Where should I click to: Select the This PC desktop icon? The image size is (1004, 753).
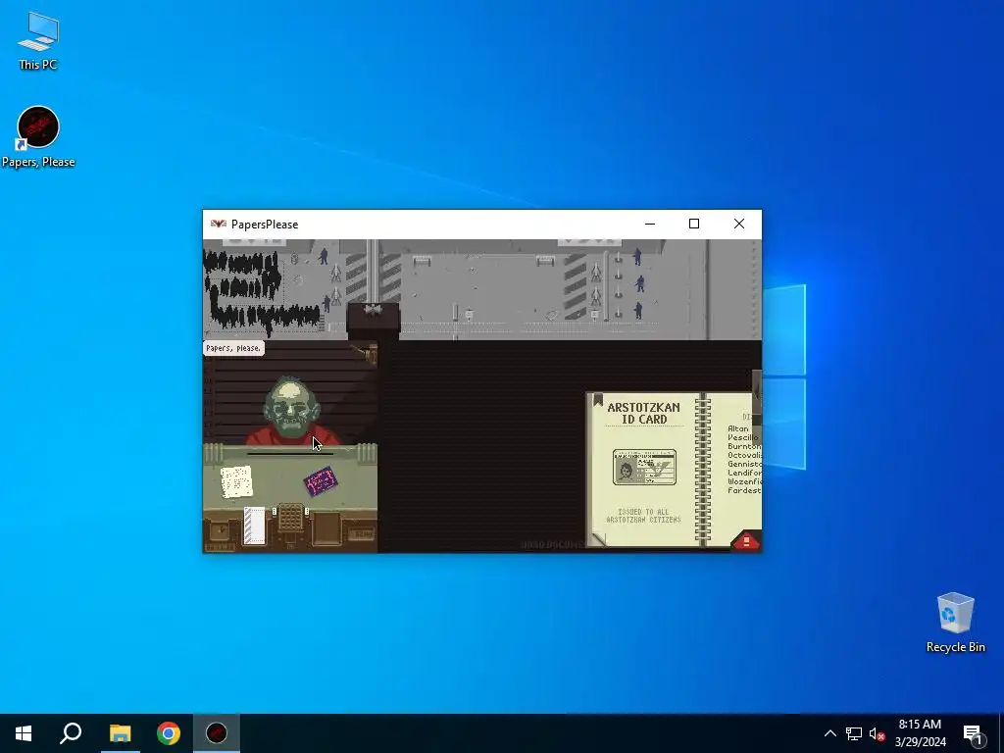(38, 40)
